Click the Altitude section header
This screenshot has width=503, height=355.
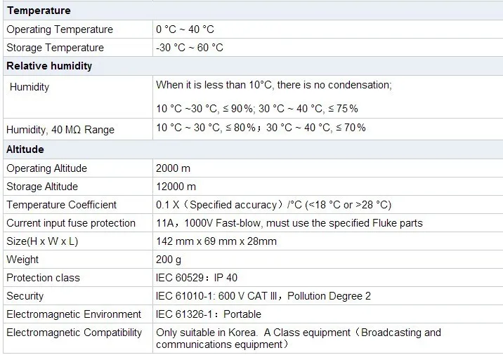pos(25,149)
